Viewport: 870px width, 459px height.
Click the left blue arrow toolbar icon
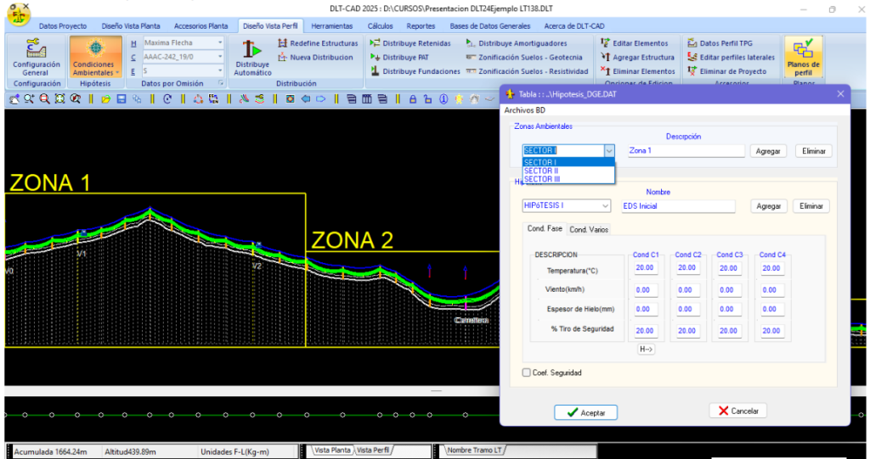(306, 98)
